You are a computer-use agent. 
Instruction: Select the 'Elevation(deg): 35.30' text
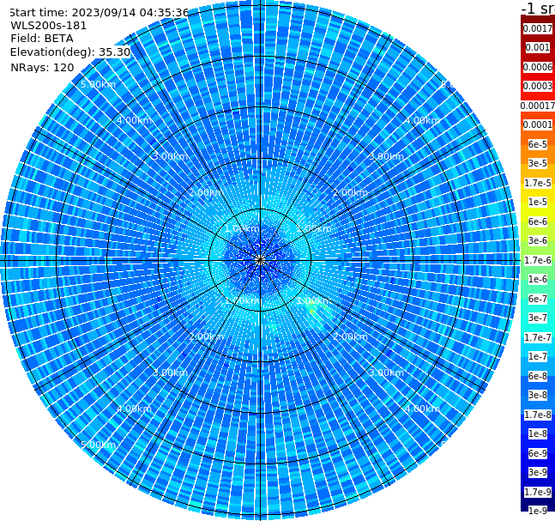pyautogui.click(x=70, y=52)
